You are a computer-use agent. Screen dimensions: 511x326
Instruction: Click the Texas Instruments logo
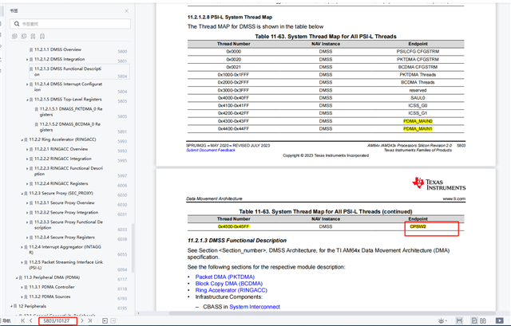coord(438,184)
